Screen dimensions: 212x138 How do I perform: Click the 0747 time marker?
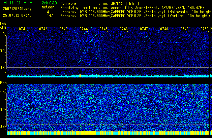tap(144, 29)
